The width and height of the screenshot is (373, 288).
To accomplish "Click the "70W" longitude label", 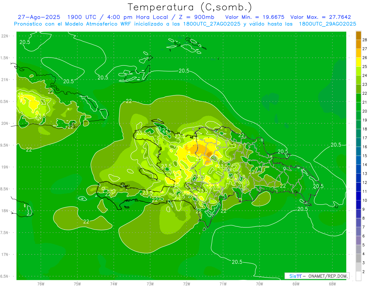I will (x=259, y=284).
